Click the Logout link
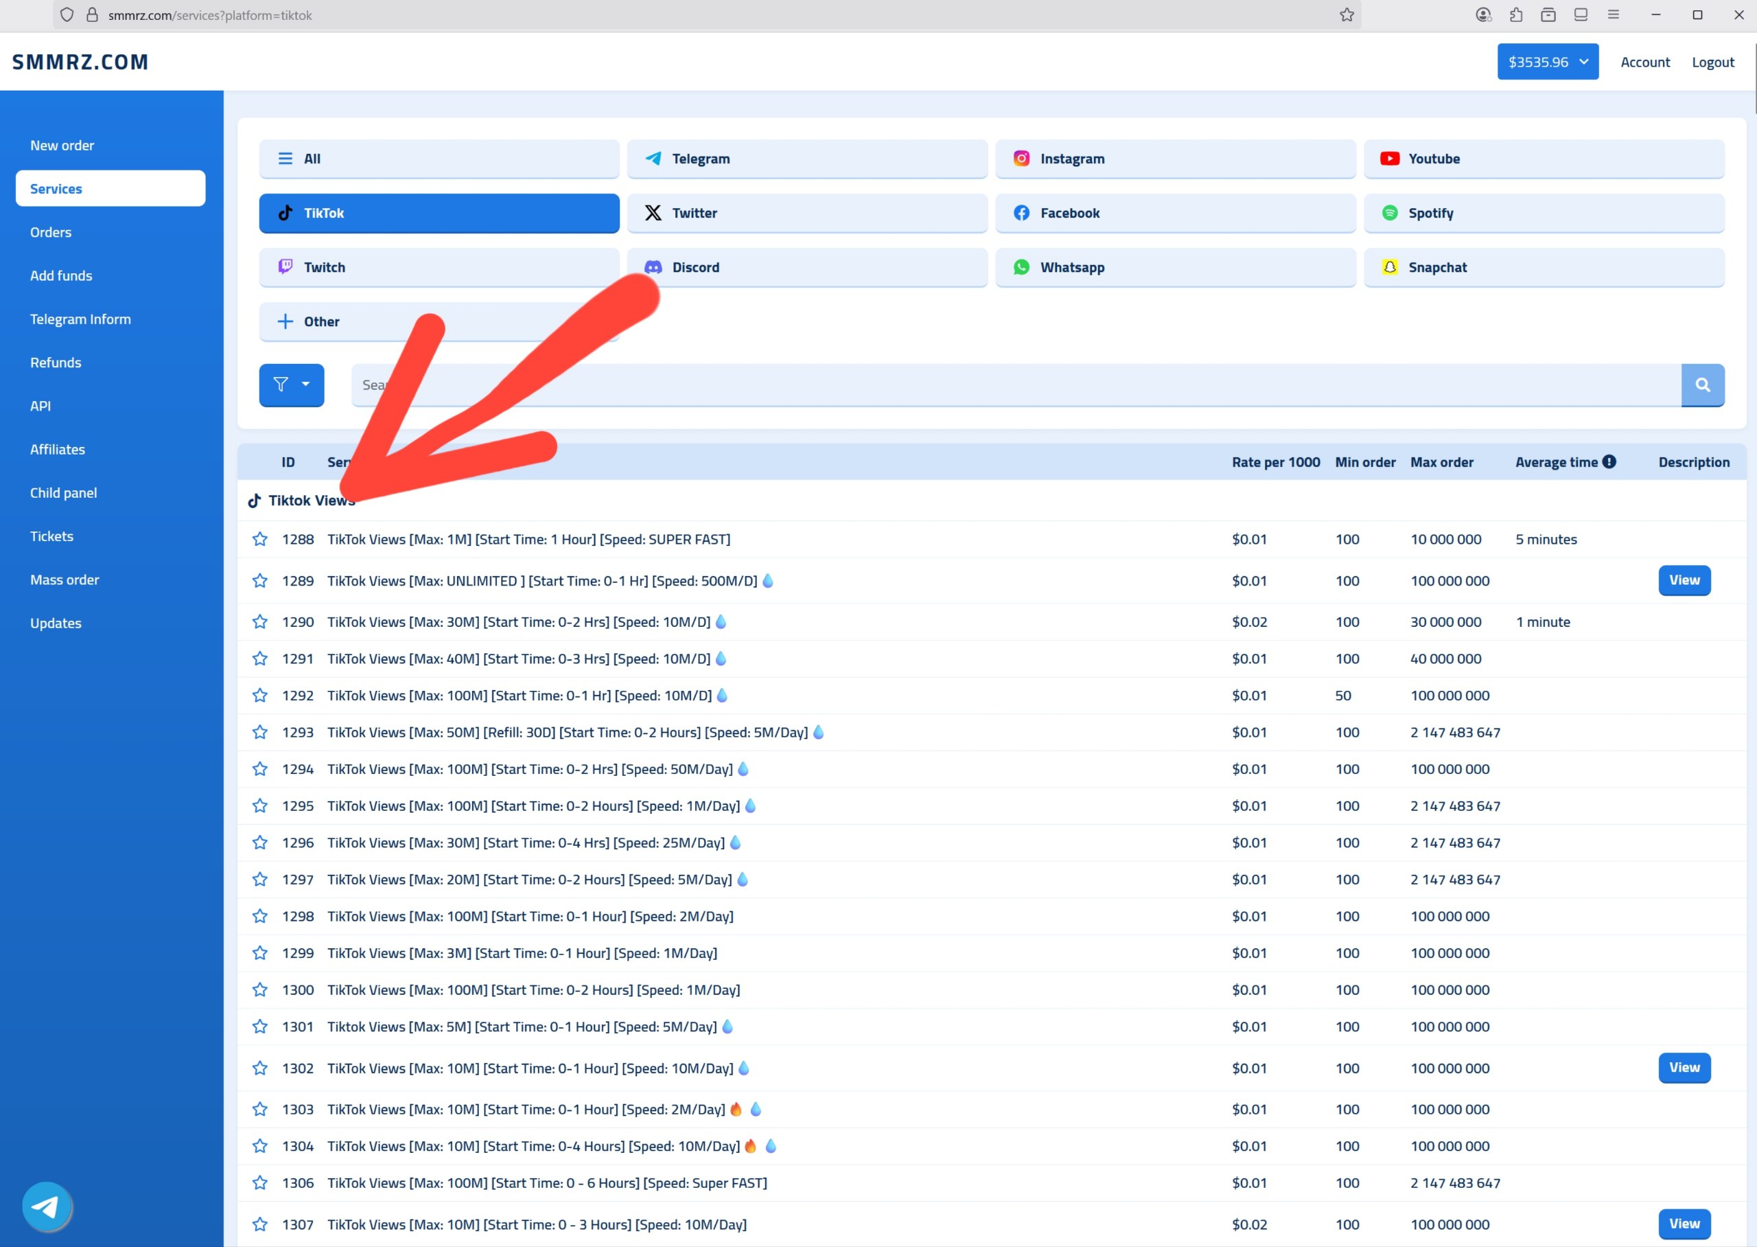Image resolution: width=1757 pixels, height=1247 pixels. [x=1712, y=62]
